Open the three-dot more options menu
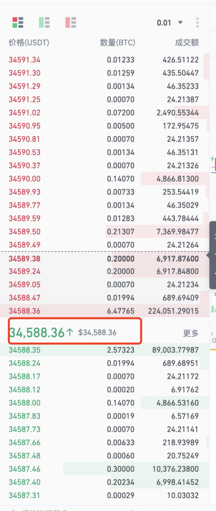This screenshot has width=216, height=511. 198,23
